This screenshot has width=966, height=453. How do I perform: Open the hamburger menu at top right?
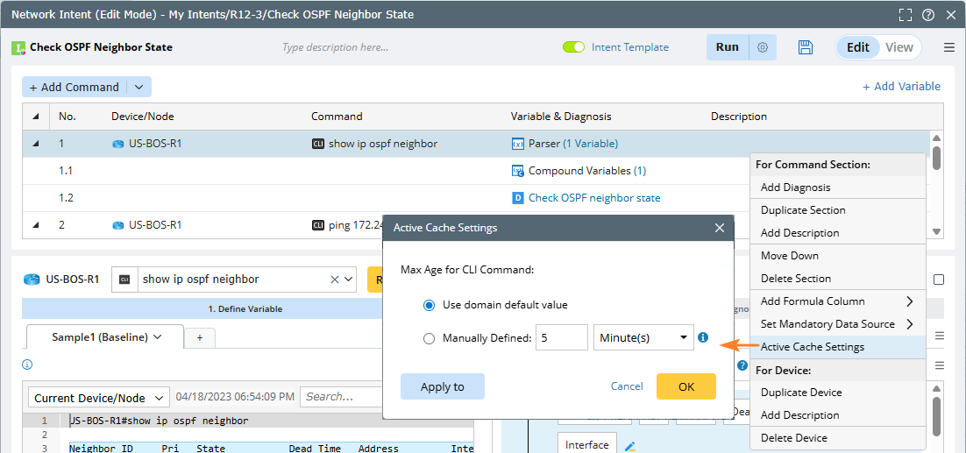pyautogui.click(x=949, y=47)
